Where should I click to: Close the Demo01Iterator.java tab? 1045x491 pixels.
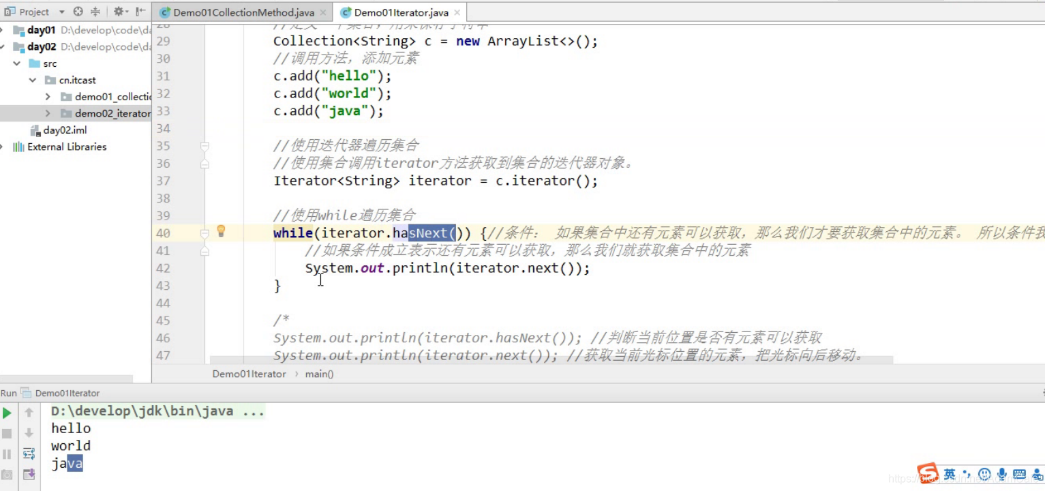pos(457,13)
